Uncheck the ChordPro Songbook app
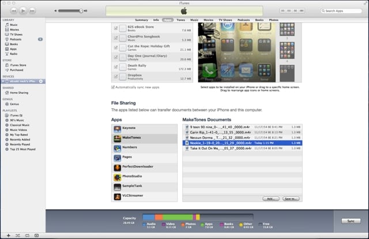This screenshot has height=239, width=369. pos(116,37)
